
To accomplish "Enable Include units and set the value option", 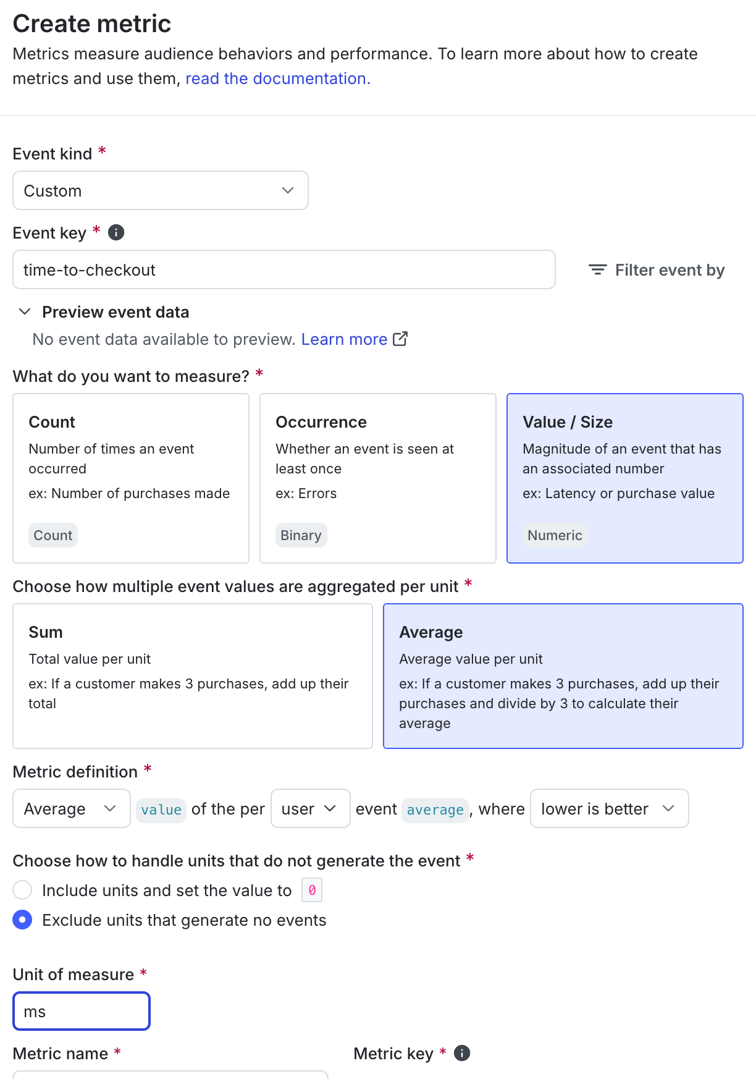I will 22,890.
